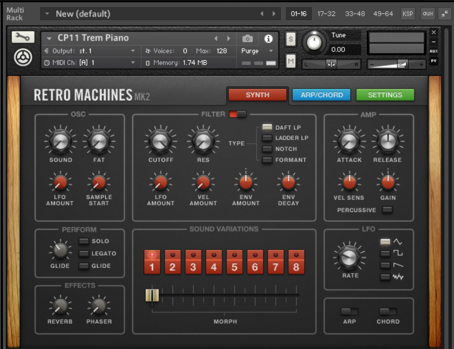Adjust the Tune knob

pos(314,42)
